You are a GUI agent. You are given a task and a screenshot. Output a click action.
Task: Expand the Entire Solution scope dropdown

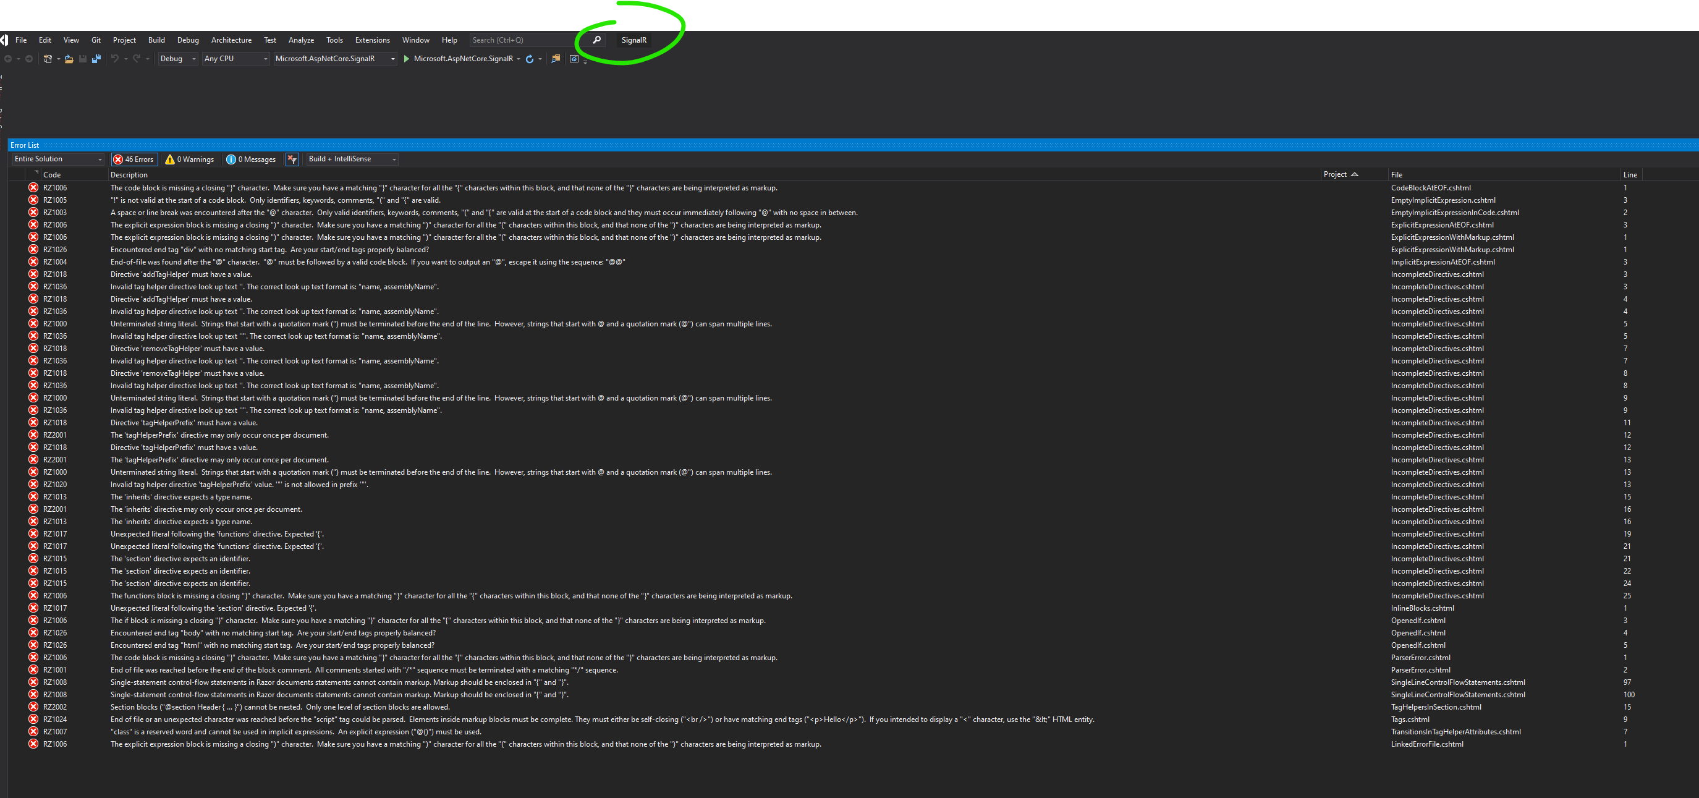coord(57,159)
